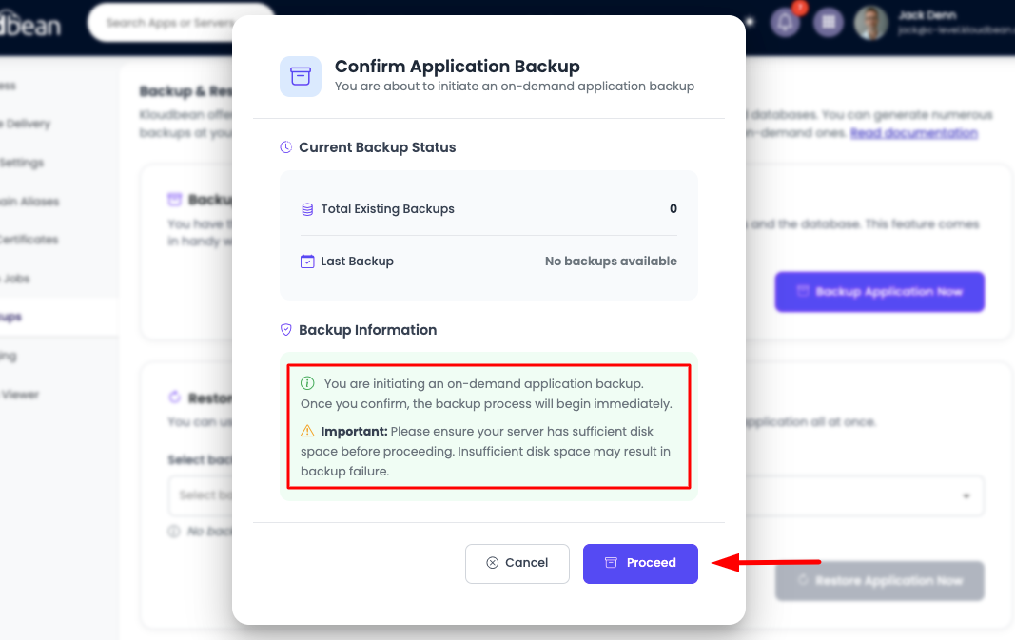Screen dimensions: 1015x640
Task: Click the warning triangle beside Important
Action: pyautogui.click(x=305, y=431)
